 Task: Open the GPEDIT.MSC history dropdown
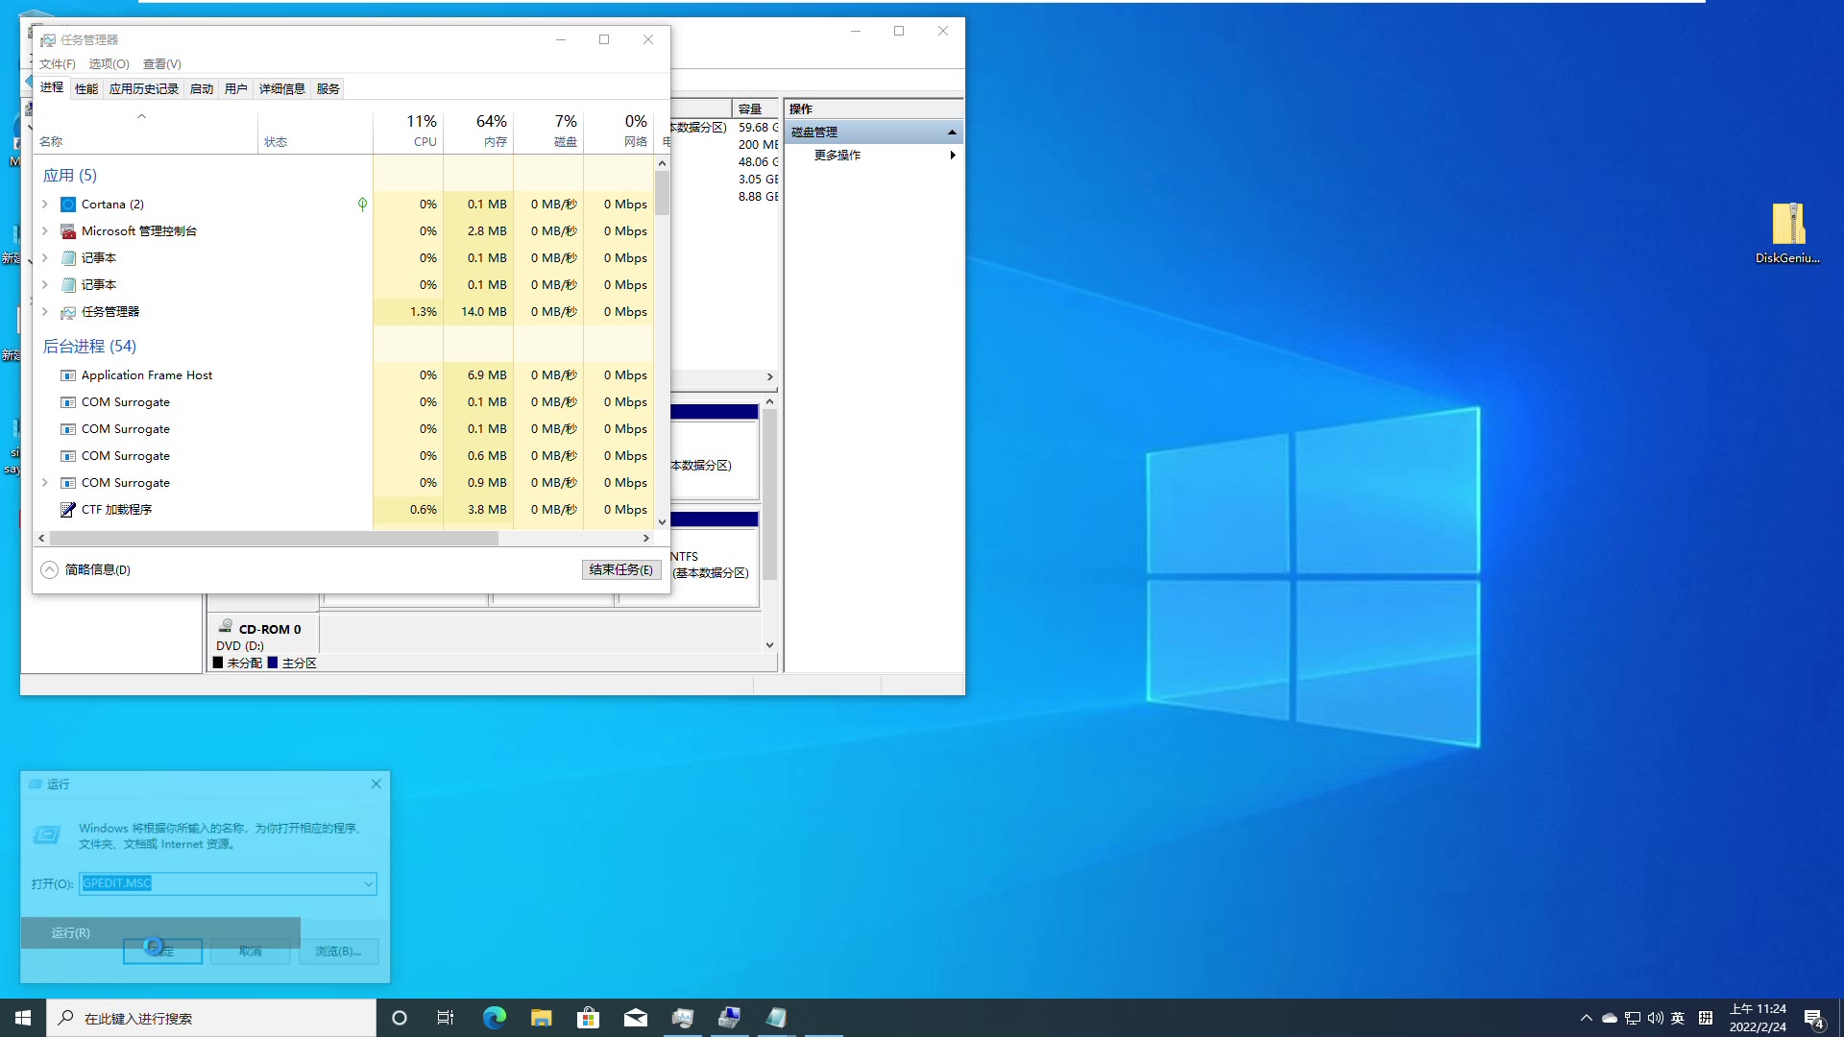click(x=367, y=882)
